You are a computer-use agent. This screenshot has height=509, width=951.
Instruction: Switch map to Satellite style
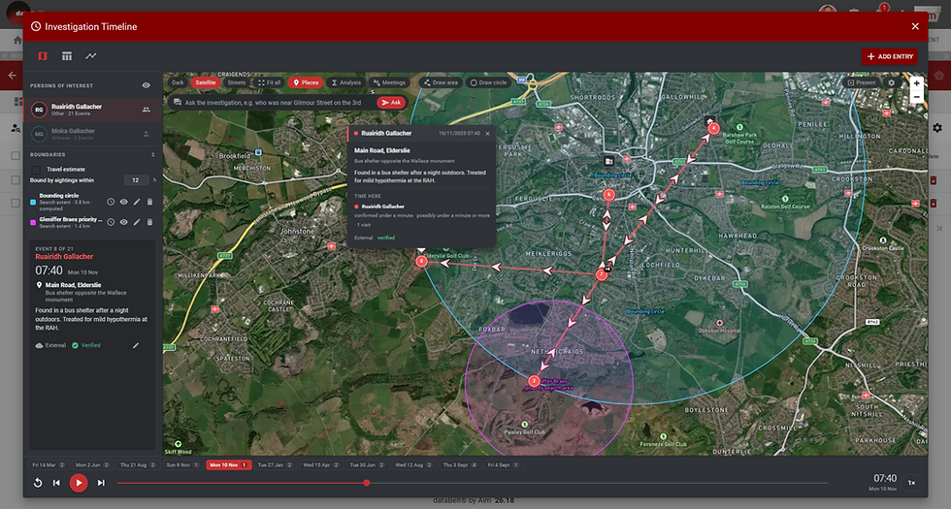click(206, 82)
